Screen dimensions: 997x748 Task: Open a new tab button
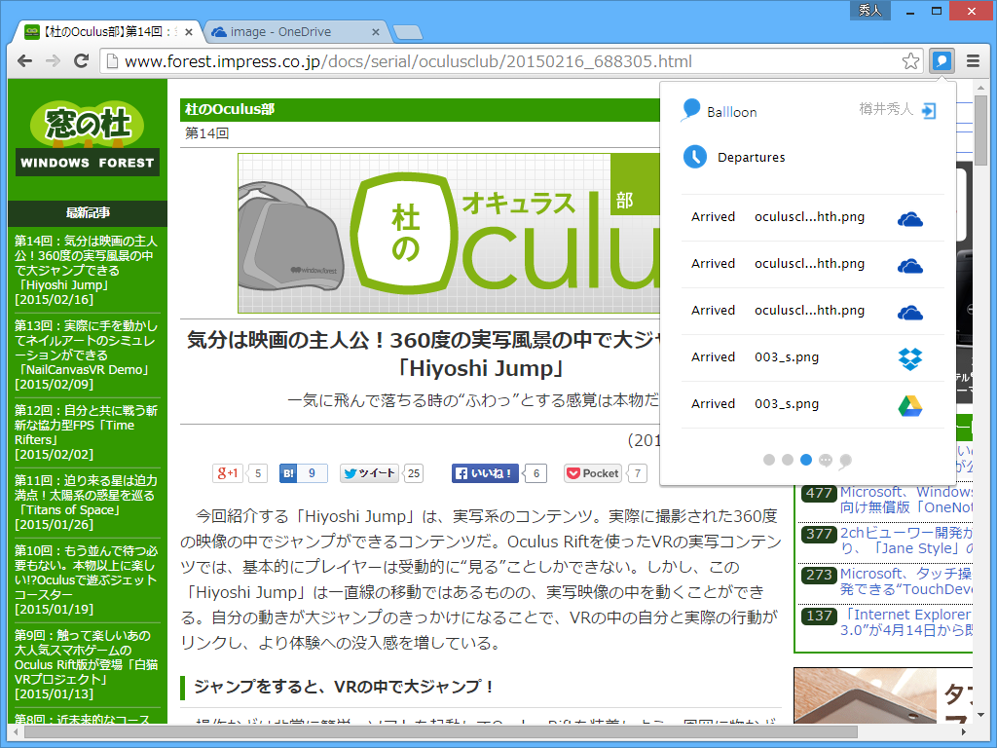(407, 32)
